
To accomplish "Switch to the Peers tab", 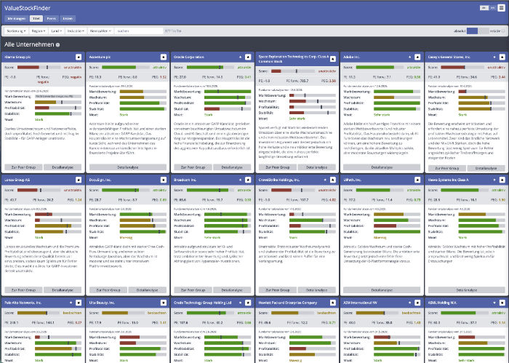I will pos(52,18).
